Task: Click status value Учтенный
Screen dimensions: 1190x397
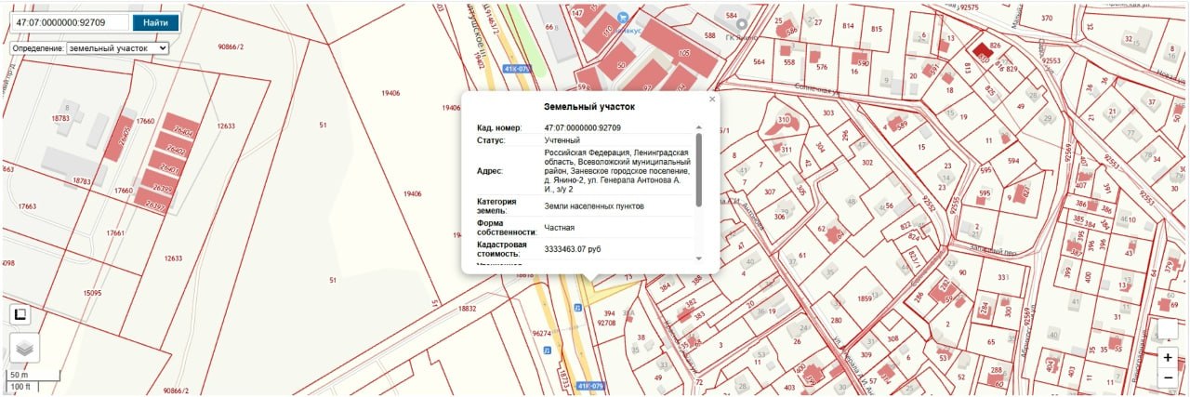Action: click(x=562, y=140)
